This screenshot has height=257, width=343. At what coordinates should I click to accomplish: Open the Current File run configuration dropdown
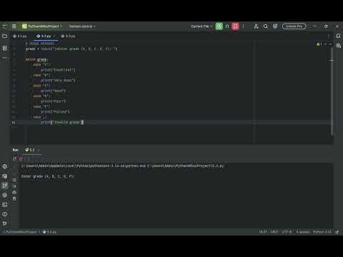coord(202,26)
